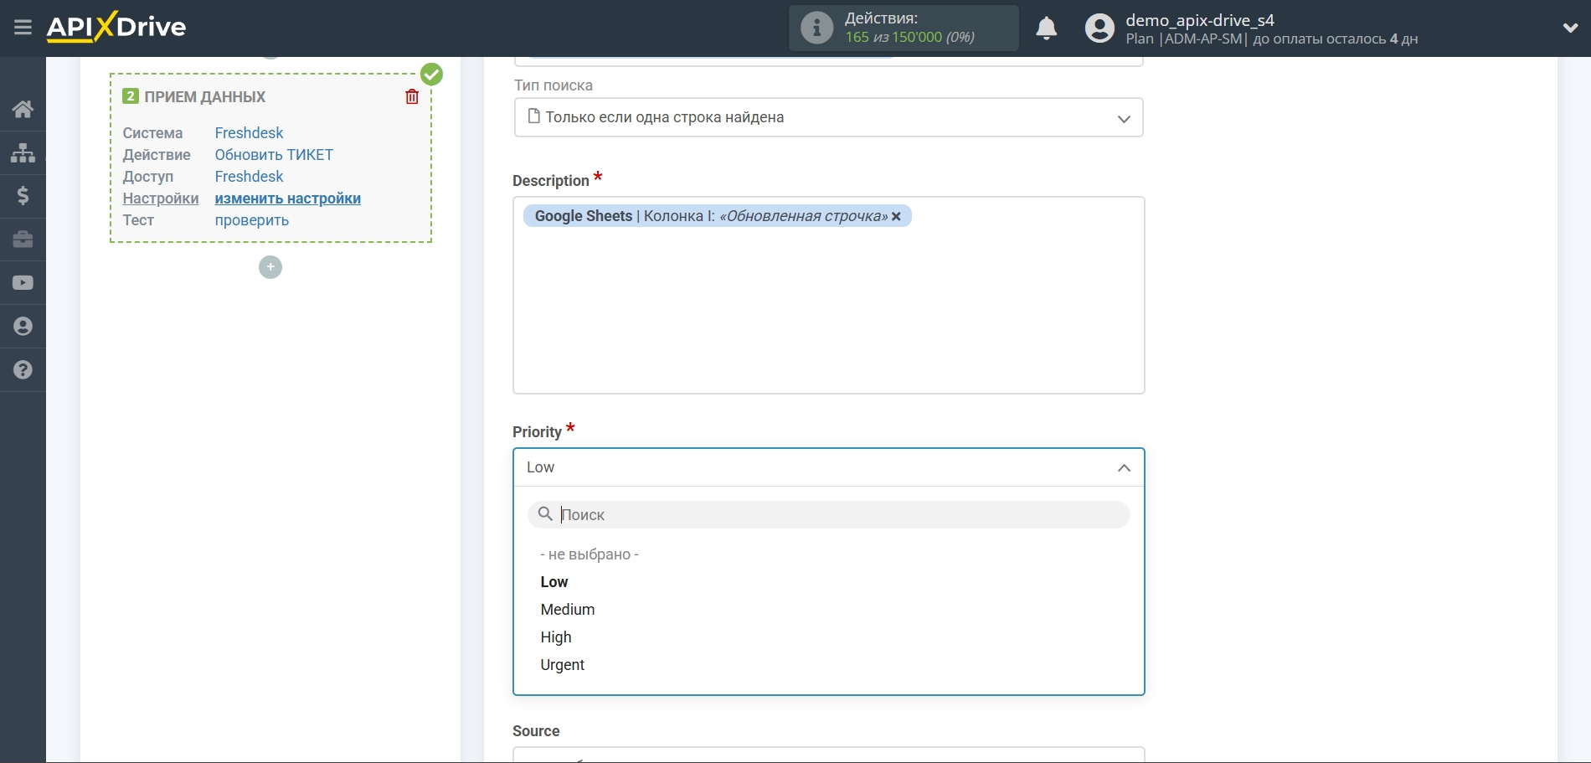Select the Urgent priority option
Image resolution: width=1591 pixels, height=763 pixels.
click(563, 665)
